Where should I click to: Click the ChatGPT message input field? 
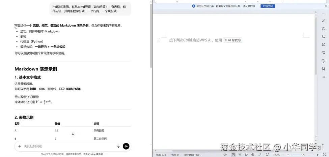click(69, 146)
